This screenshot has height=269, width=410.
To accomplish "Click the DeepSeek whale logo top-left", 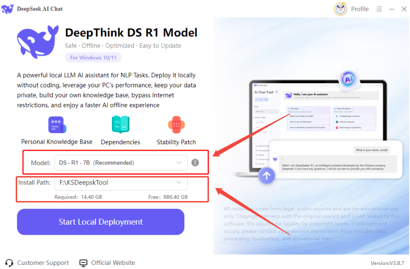I will click(x=8, y=8).
